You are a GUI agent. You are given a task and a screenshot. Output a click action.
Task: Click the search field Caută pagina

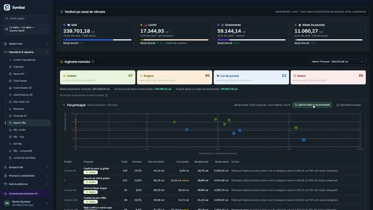click(x=26, y=18)
